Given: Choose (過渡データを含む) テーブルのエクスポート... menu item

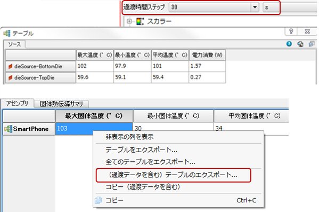Looking at the screenshot, I should 173,175.
